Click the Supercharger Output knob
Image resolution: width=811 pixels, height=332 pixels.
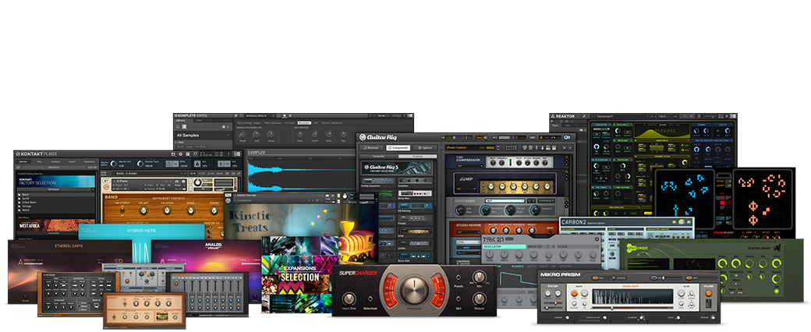[x=480, y=299]
